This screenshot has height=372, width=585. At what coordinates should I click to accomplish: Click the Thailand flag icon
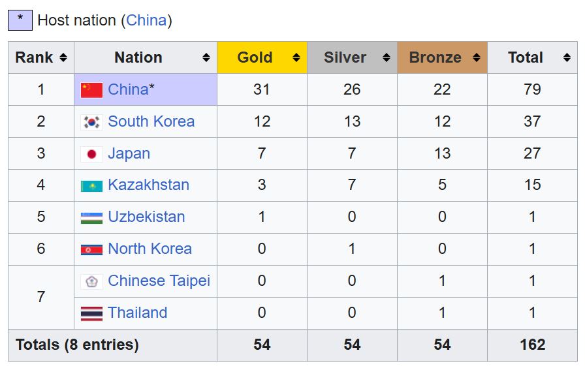pyautogui.click(x=91, y=313)
